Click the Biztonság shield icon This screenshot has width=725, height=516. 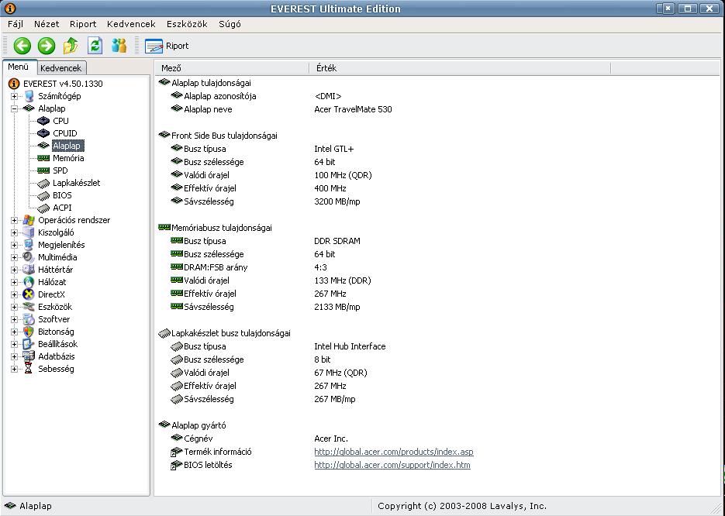click(29, 332)
